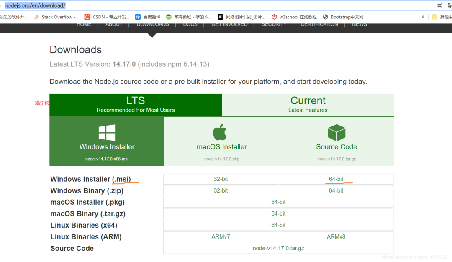Open CERTIFICATION in site navigation
Screen dimensions: 452x262
(319, 25)
